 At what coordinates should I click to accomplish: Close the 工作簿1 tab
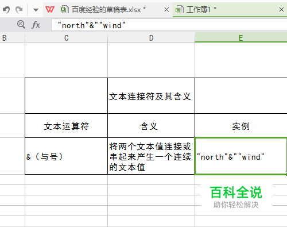click(x=281, y=9)
